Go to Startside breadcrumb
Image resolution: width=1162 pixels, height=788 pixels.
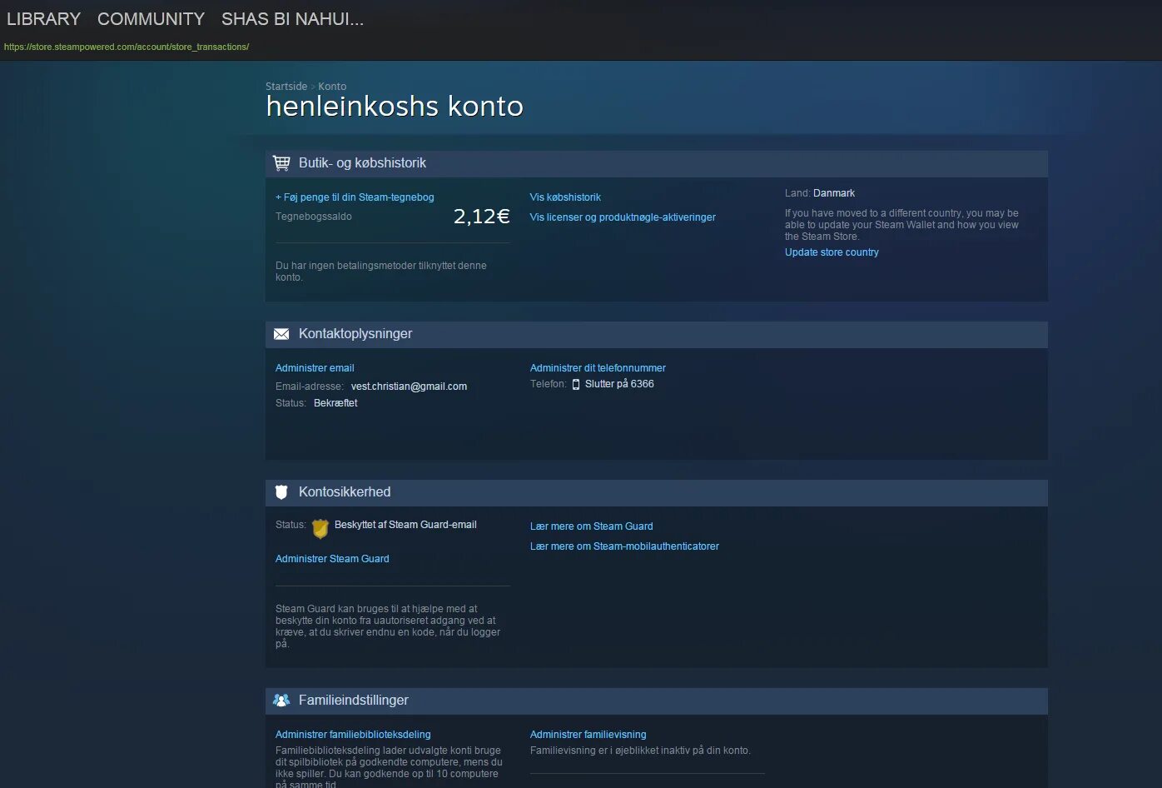tap(286, 87)
